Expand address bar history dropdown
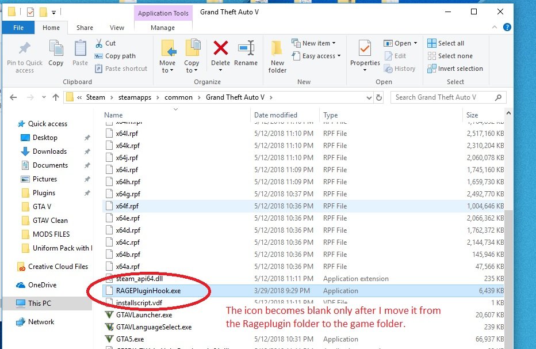Viewport: 536px width, 349px height. tap(369, 98)
